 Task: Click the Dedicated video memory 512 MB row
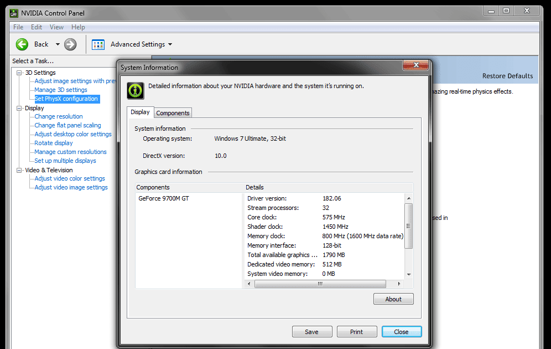pos(325,264)
